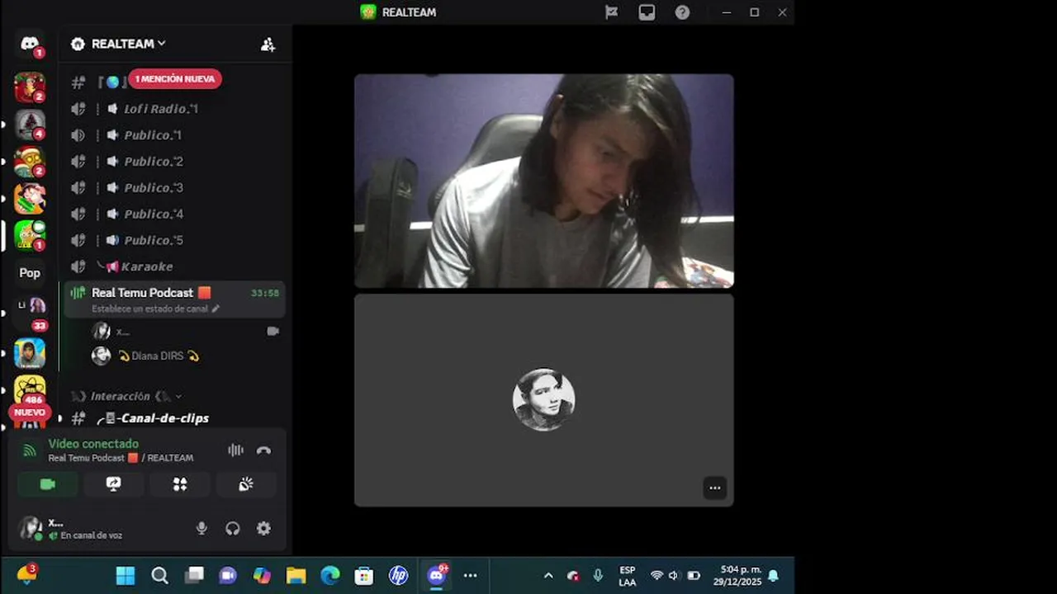Viewport: 1057px width, 594px height.
Task: Disconnect from voice call
Action: pos(263,450)
